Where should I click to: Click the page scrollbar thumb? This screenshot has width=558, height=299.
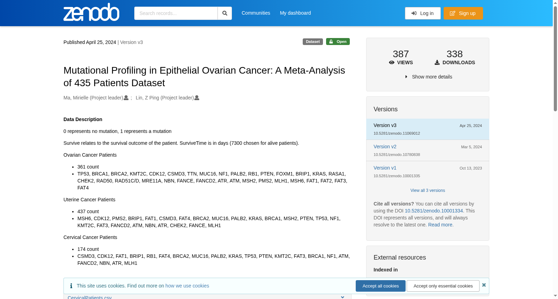coord(555,59)
